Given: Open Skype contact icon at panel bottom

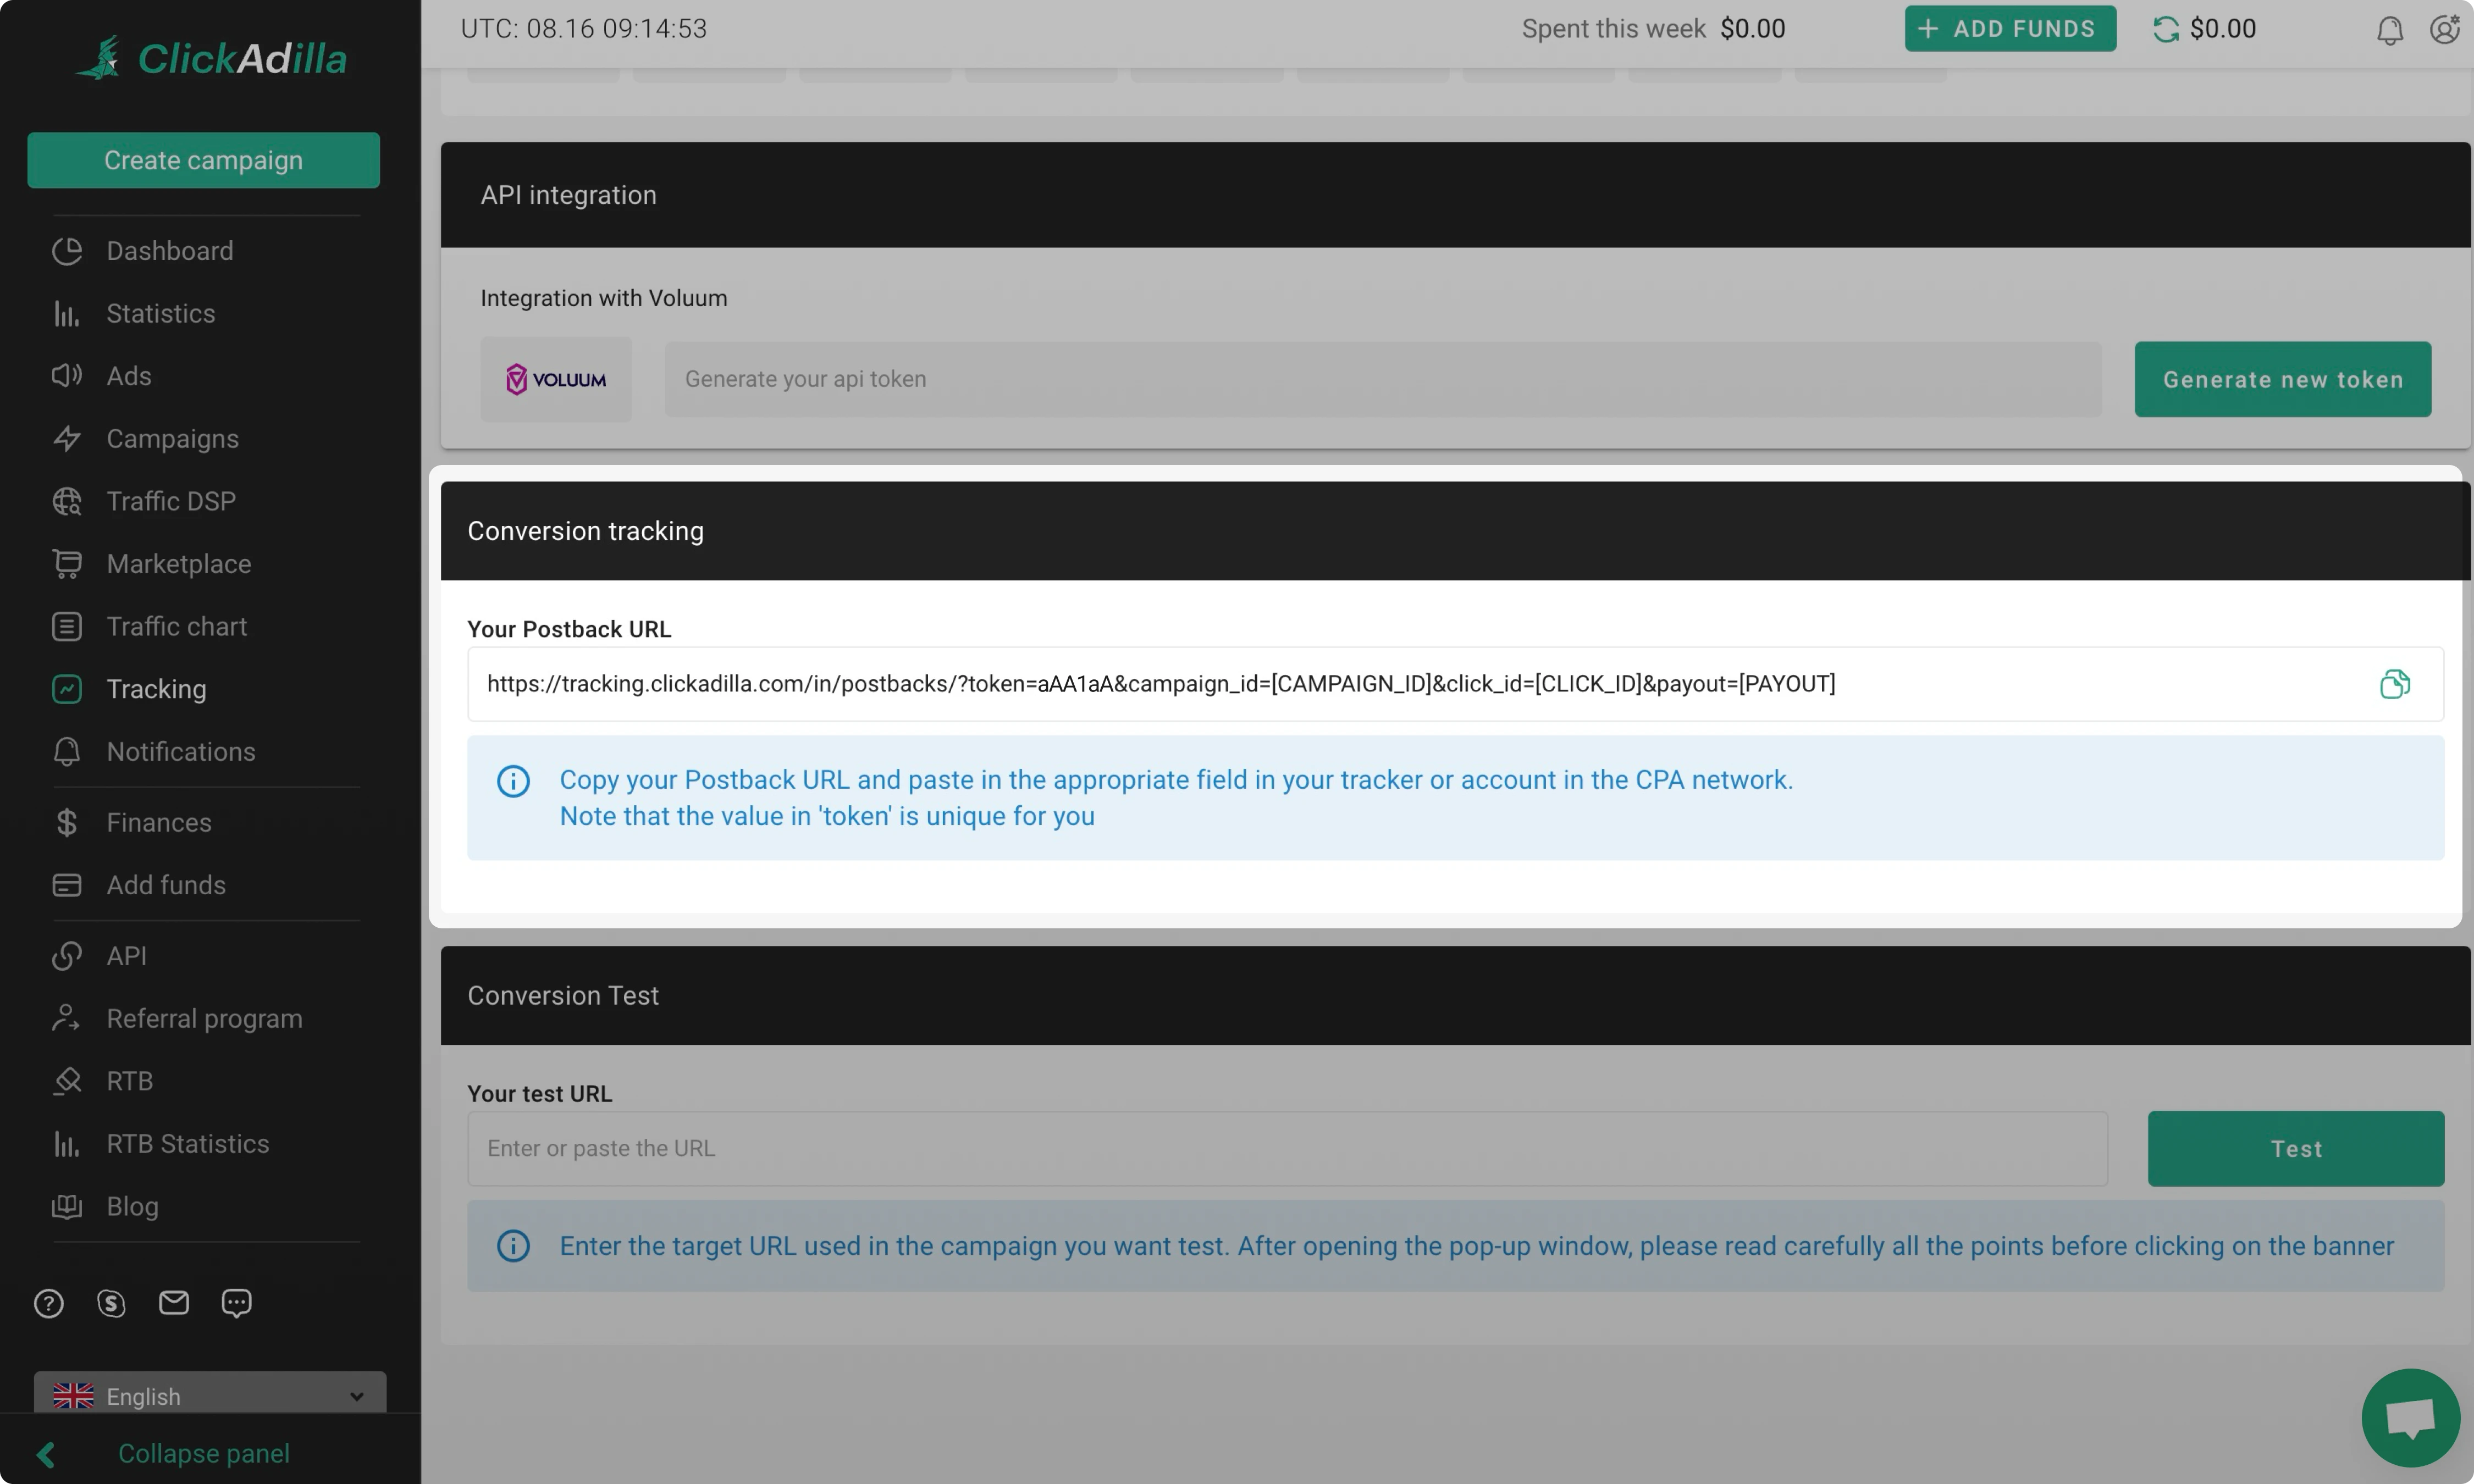Looking at the screenshot, I should click(x=110, y=1303).
